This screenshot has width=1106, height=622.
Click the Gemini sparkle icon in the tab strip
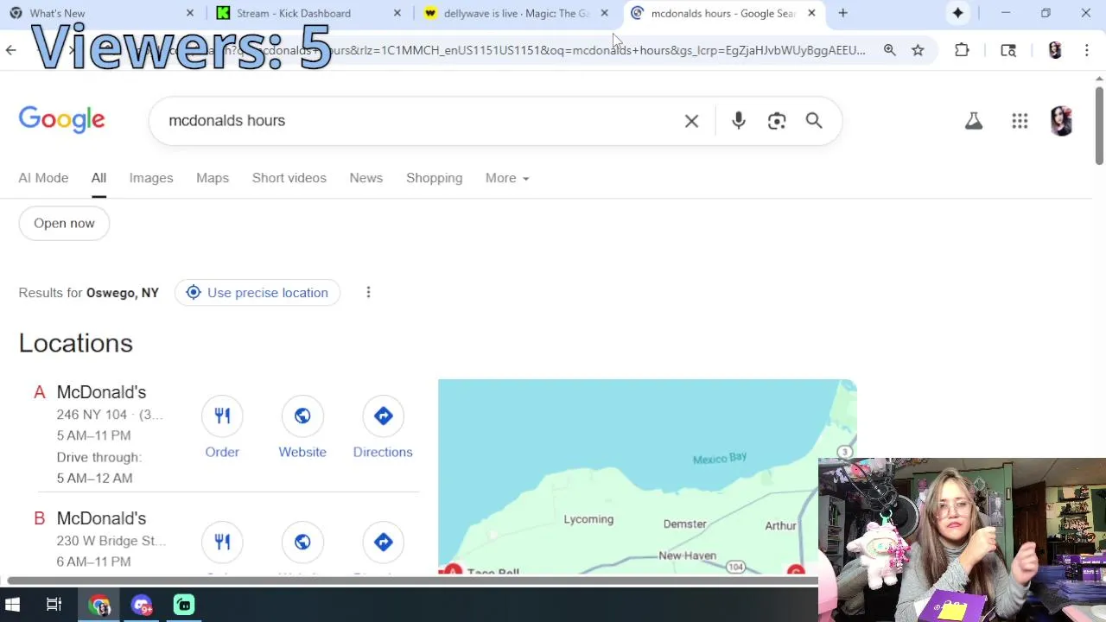957,13
